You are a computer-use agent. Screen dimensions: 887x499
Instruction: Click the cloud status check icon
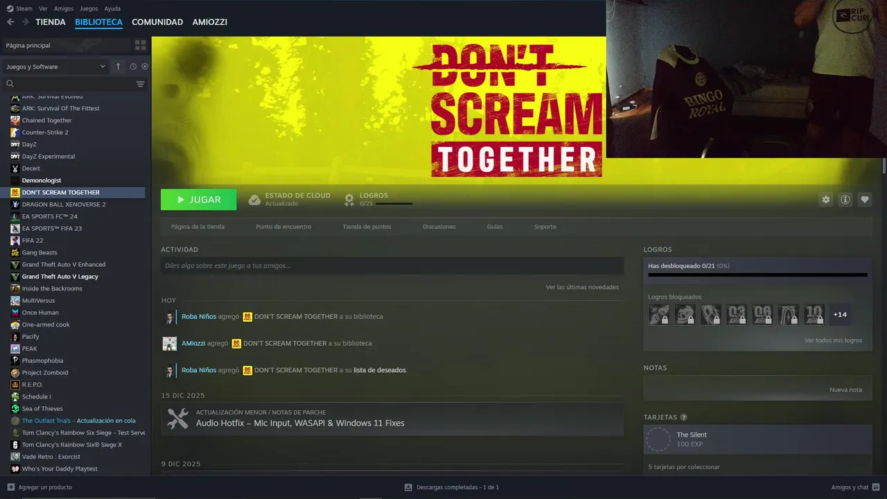(x=254, y=200)
